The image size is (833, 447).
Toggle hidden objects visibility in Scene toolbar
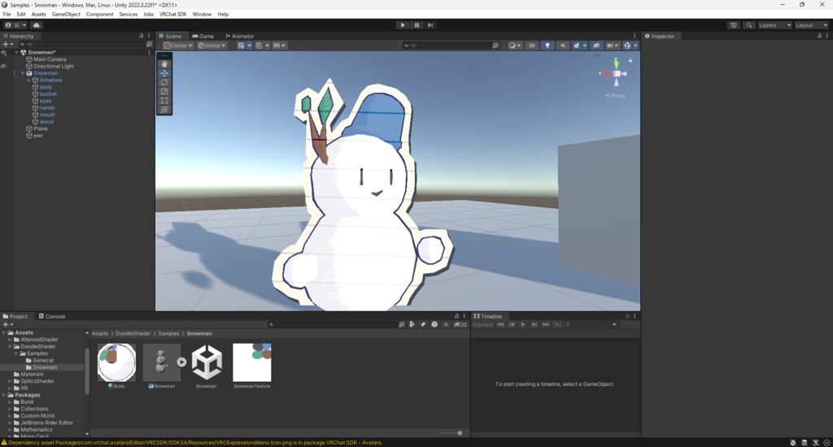596,46
